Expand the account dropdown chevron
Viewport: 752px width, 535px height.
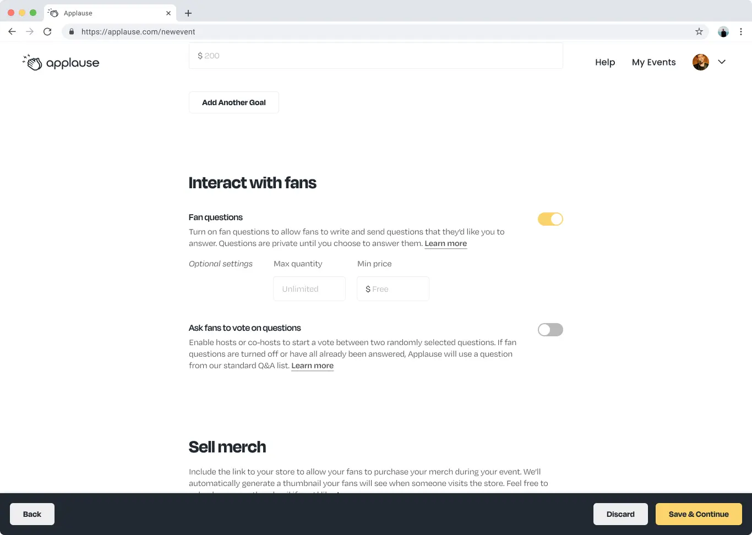coord(722,62)
